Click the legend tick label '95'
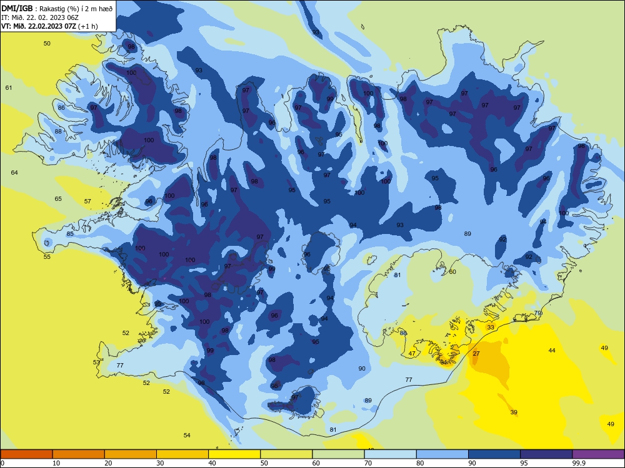This screenshot has height=468, width=625. coord(524,463)
